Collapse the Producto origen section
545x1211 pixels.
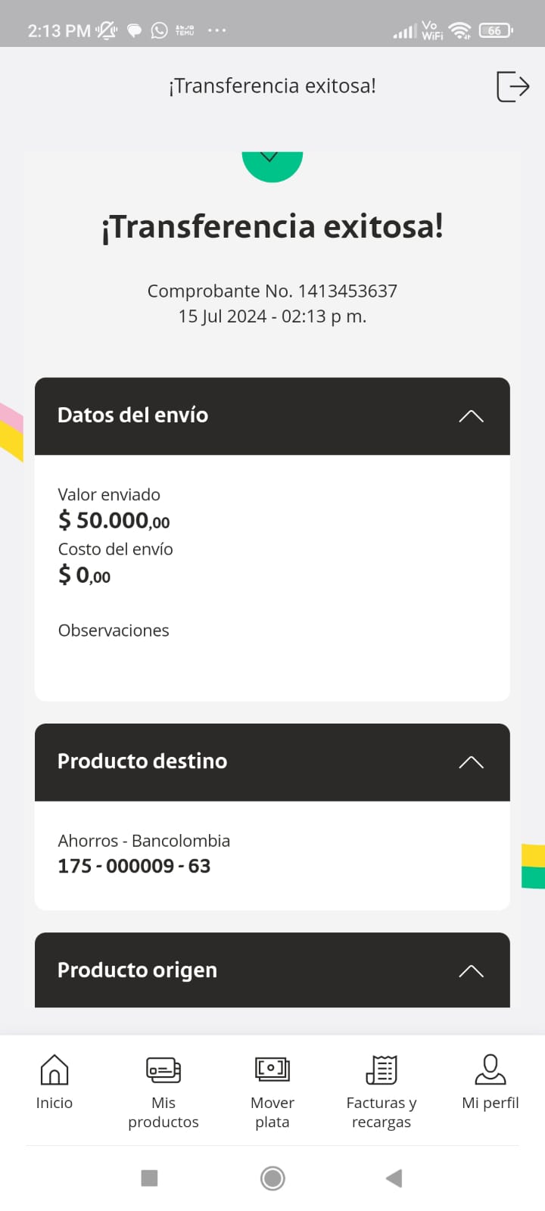tap(471, 971)
